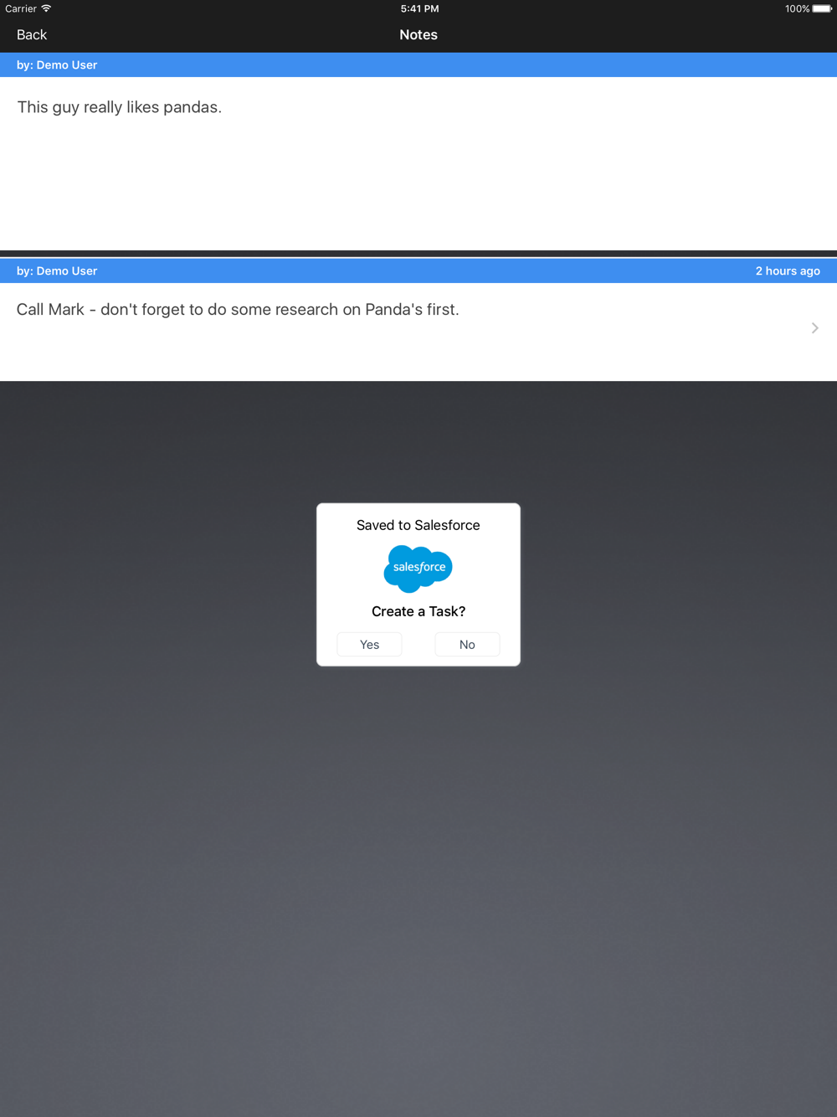Choose No in the Create a Task dialog
The width and height of the screenshot is (837, 1117).
pos(467,644)
